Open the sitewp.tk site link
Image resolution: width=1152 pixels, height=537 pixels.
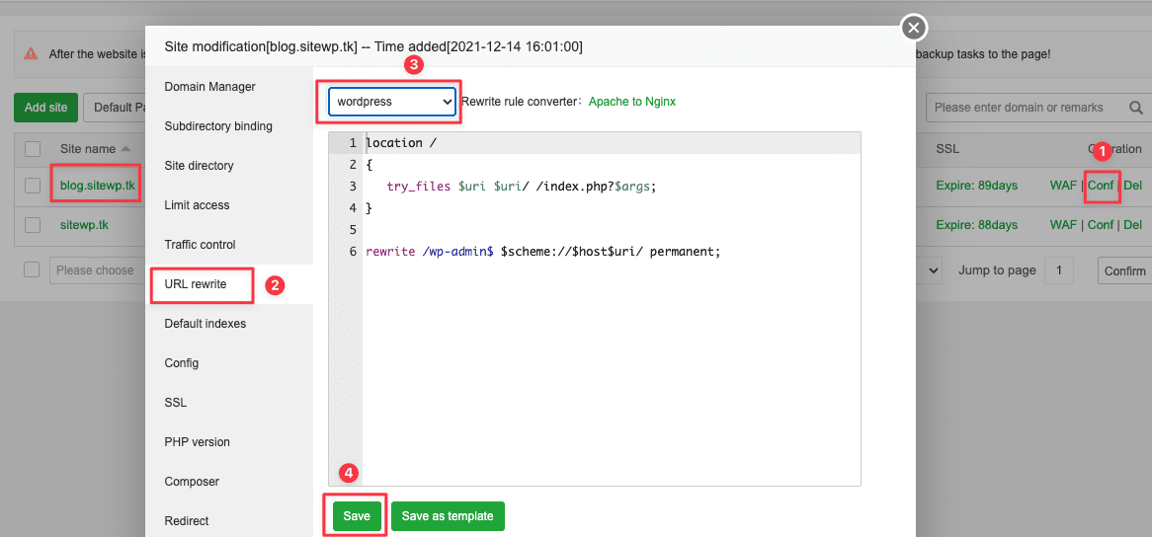(x=85, y=225)
